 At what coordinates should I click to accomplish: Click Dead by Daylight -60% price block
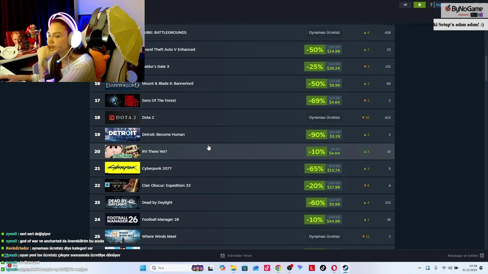324,202
